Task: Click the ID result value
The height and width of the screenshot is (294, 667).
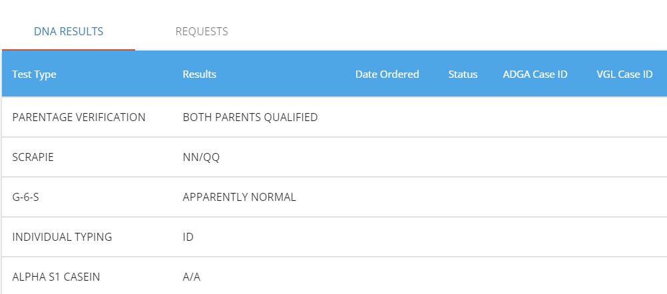Action: click(x=188, y=237)
